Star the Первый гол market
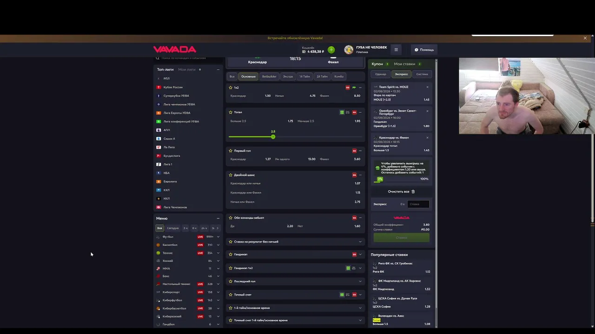 [x=231, y=151]
